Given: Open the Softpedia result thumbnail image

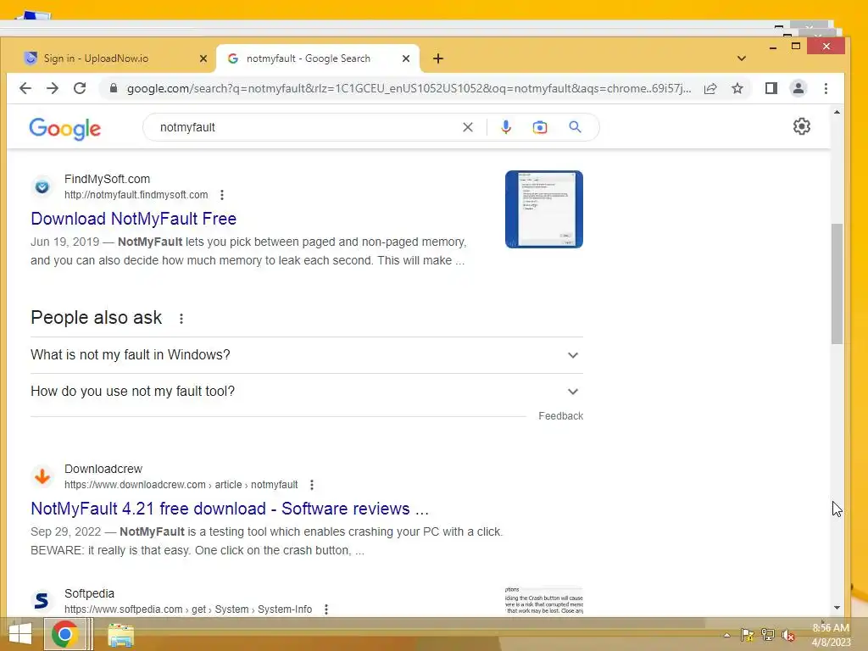Looking at the screenshot, I should pyautogui.click(x=543, y=601).
